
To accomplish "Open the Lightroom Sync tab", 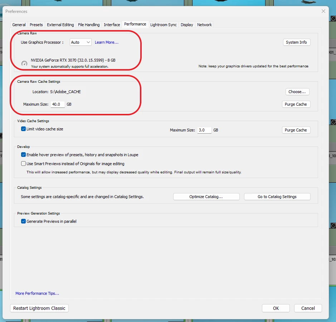I will point(163,25).
